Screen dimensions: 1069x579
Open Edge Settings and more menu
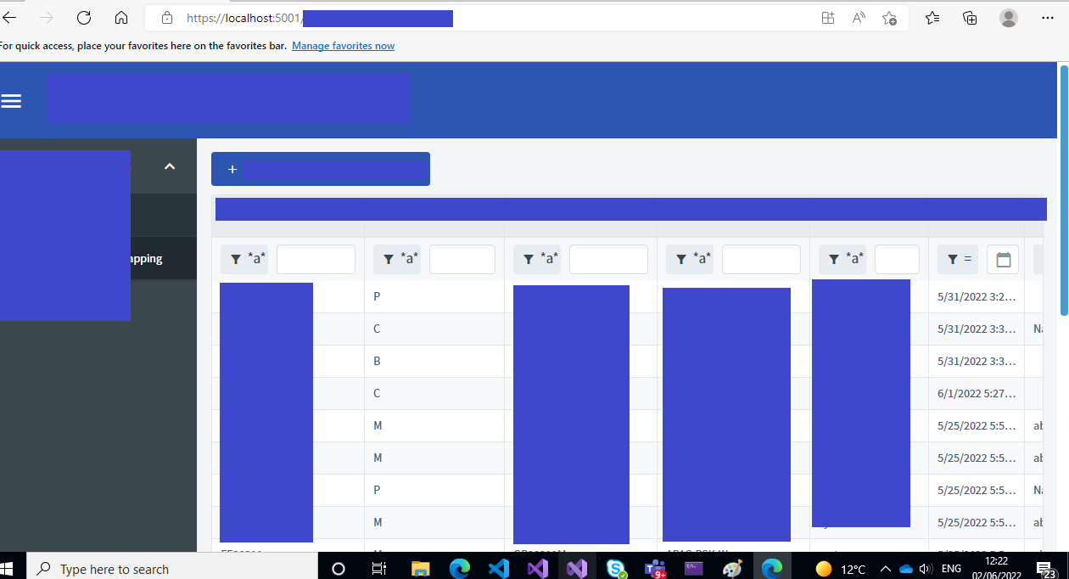click(1047, 18)
